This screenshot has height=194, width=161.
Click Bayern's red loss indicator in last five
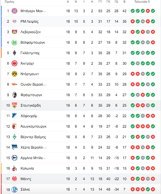[148, 11]
